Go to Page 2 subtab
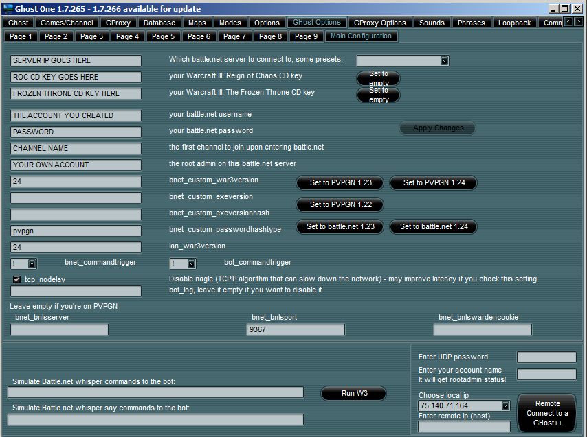This screenshot has width=587, height=437. pos(56,36)
